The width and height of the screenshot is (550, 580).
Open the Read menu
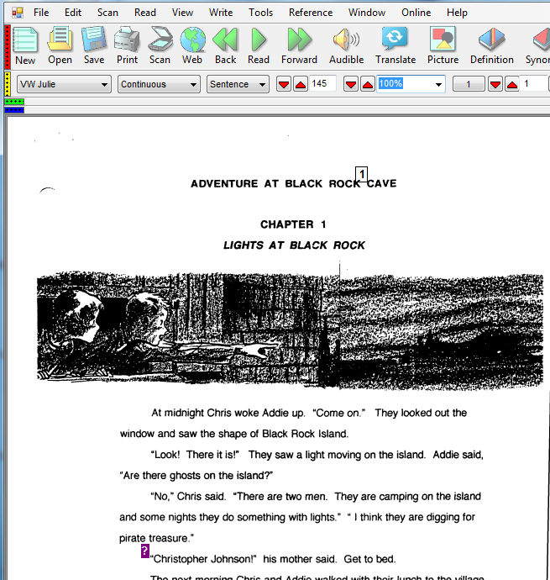tap(145, 13)
